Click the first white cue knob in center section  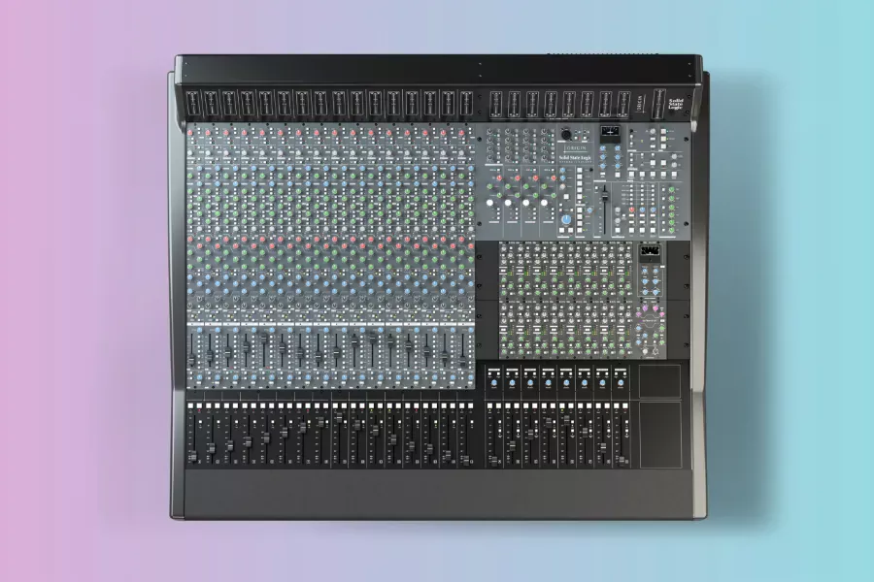(490, 203)
